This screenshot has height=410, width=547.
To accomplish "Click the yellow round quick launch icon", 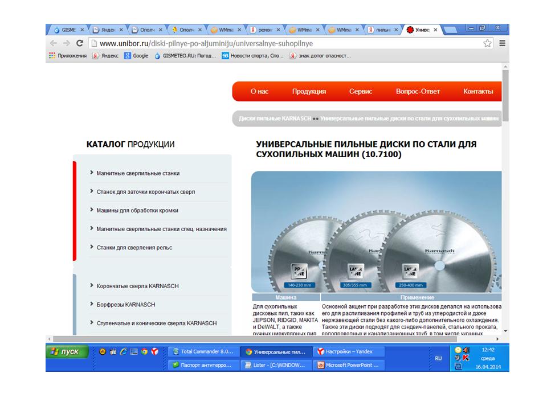I will (102, 351).
